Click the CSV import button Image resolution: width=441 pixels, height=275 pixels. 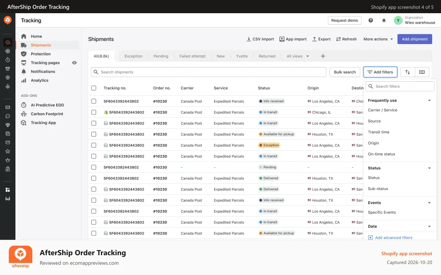(260, 39)
